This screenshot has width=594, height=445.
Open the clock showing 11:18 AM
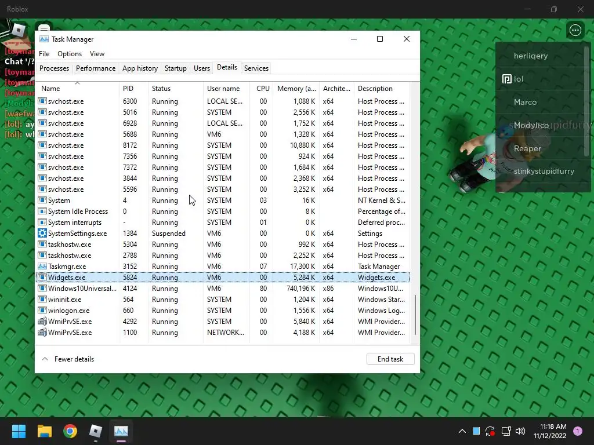550,431
